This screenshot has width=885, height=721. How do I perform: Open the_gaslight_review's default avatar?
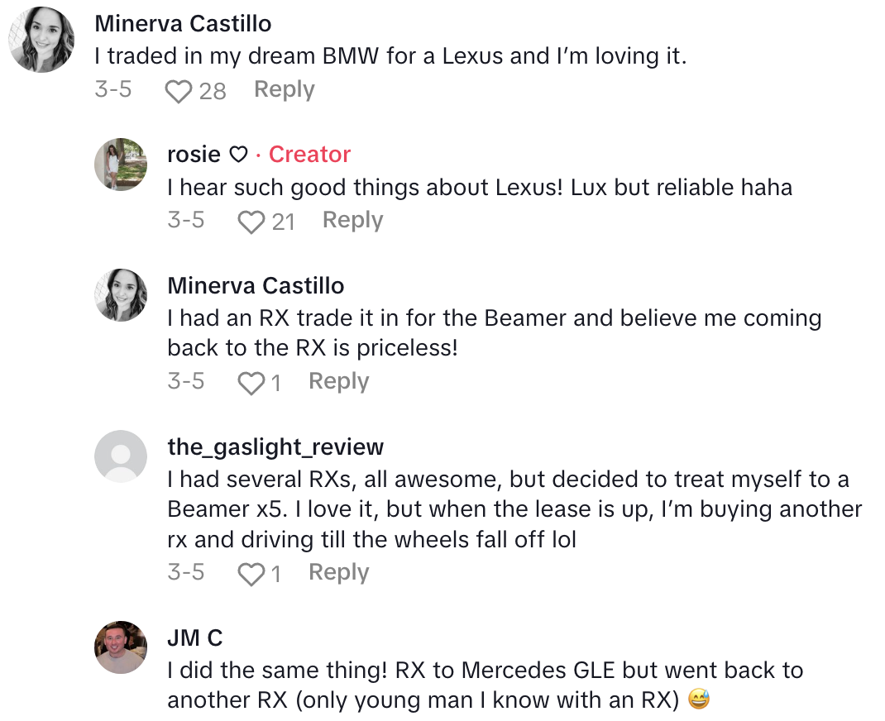coord(121,456)
